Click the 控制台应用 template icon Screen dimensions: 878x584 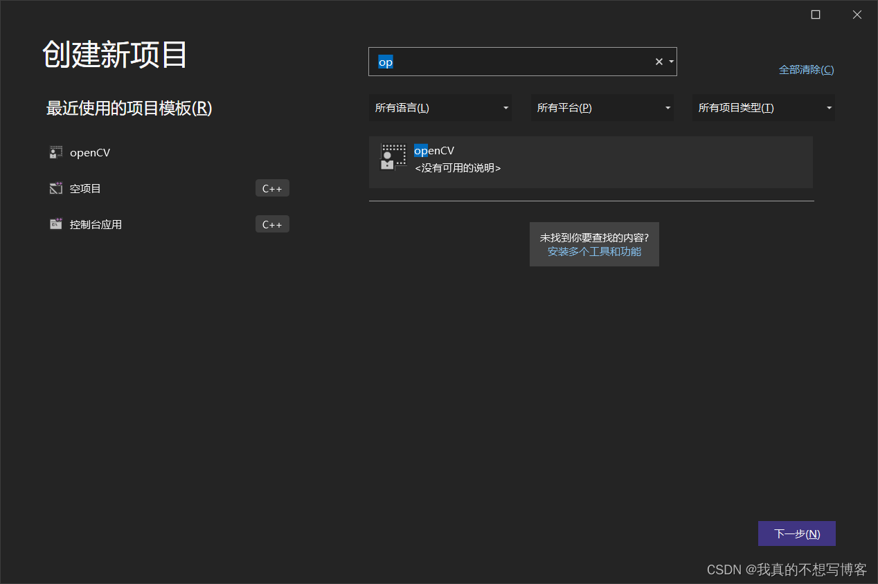[55, 223]
